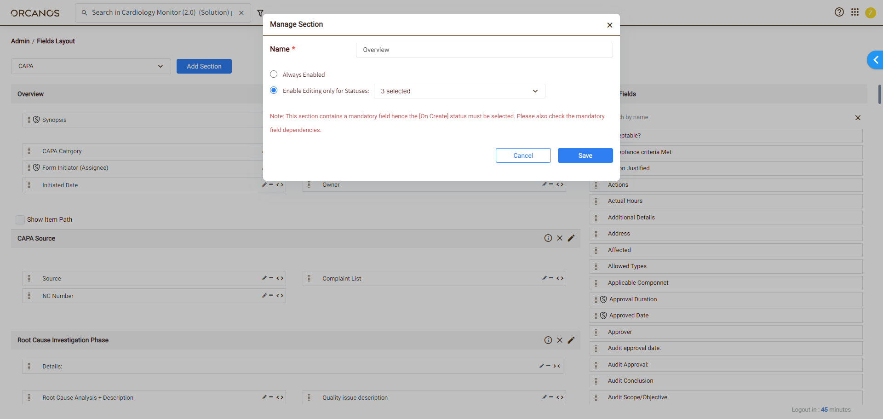Click the filter funnel icon
The image size is (883, 419).
coord(260,13)
